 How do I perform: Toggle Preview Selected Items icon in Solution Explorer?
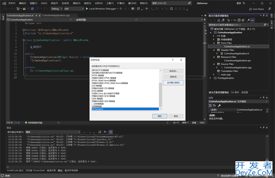point(253,20)
